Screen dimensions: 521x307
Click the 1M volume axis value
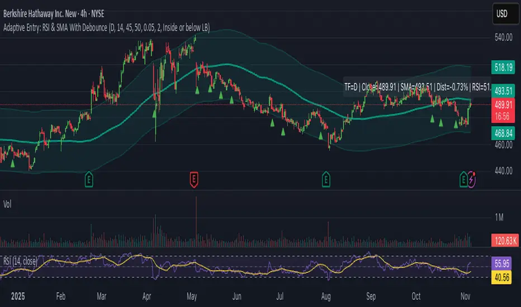point(499,217)
